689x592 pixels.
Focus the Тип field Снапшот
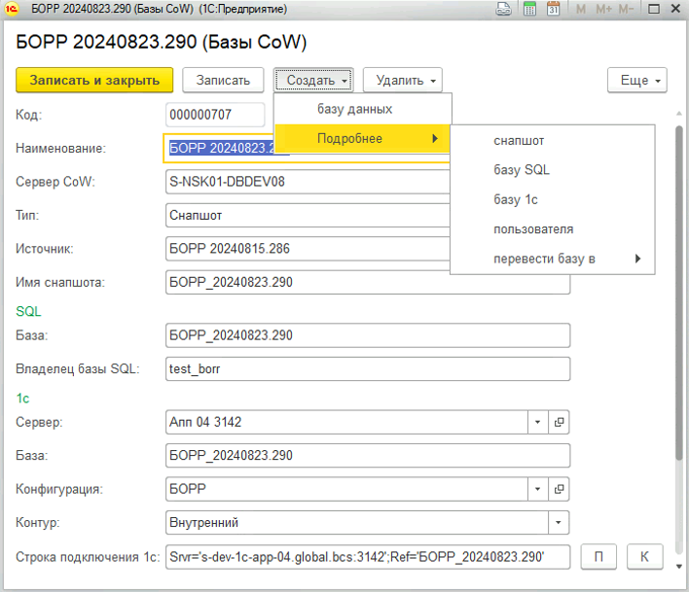(308, 215)
